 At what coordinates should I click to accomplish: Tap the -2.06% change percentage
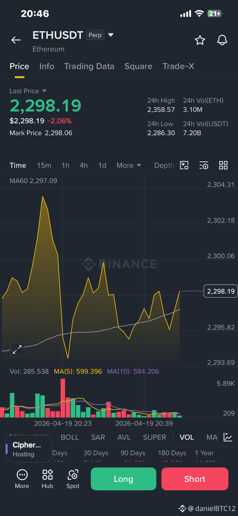click(59, 121)
